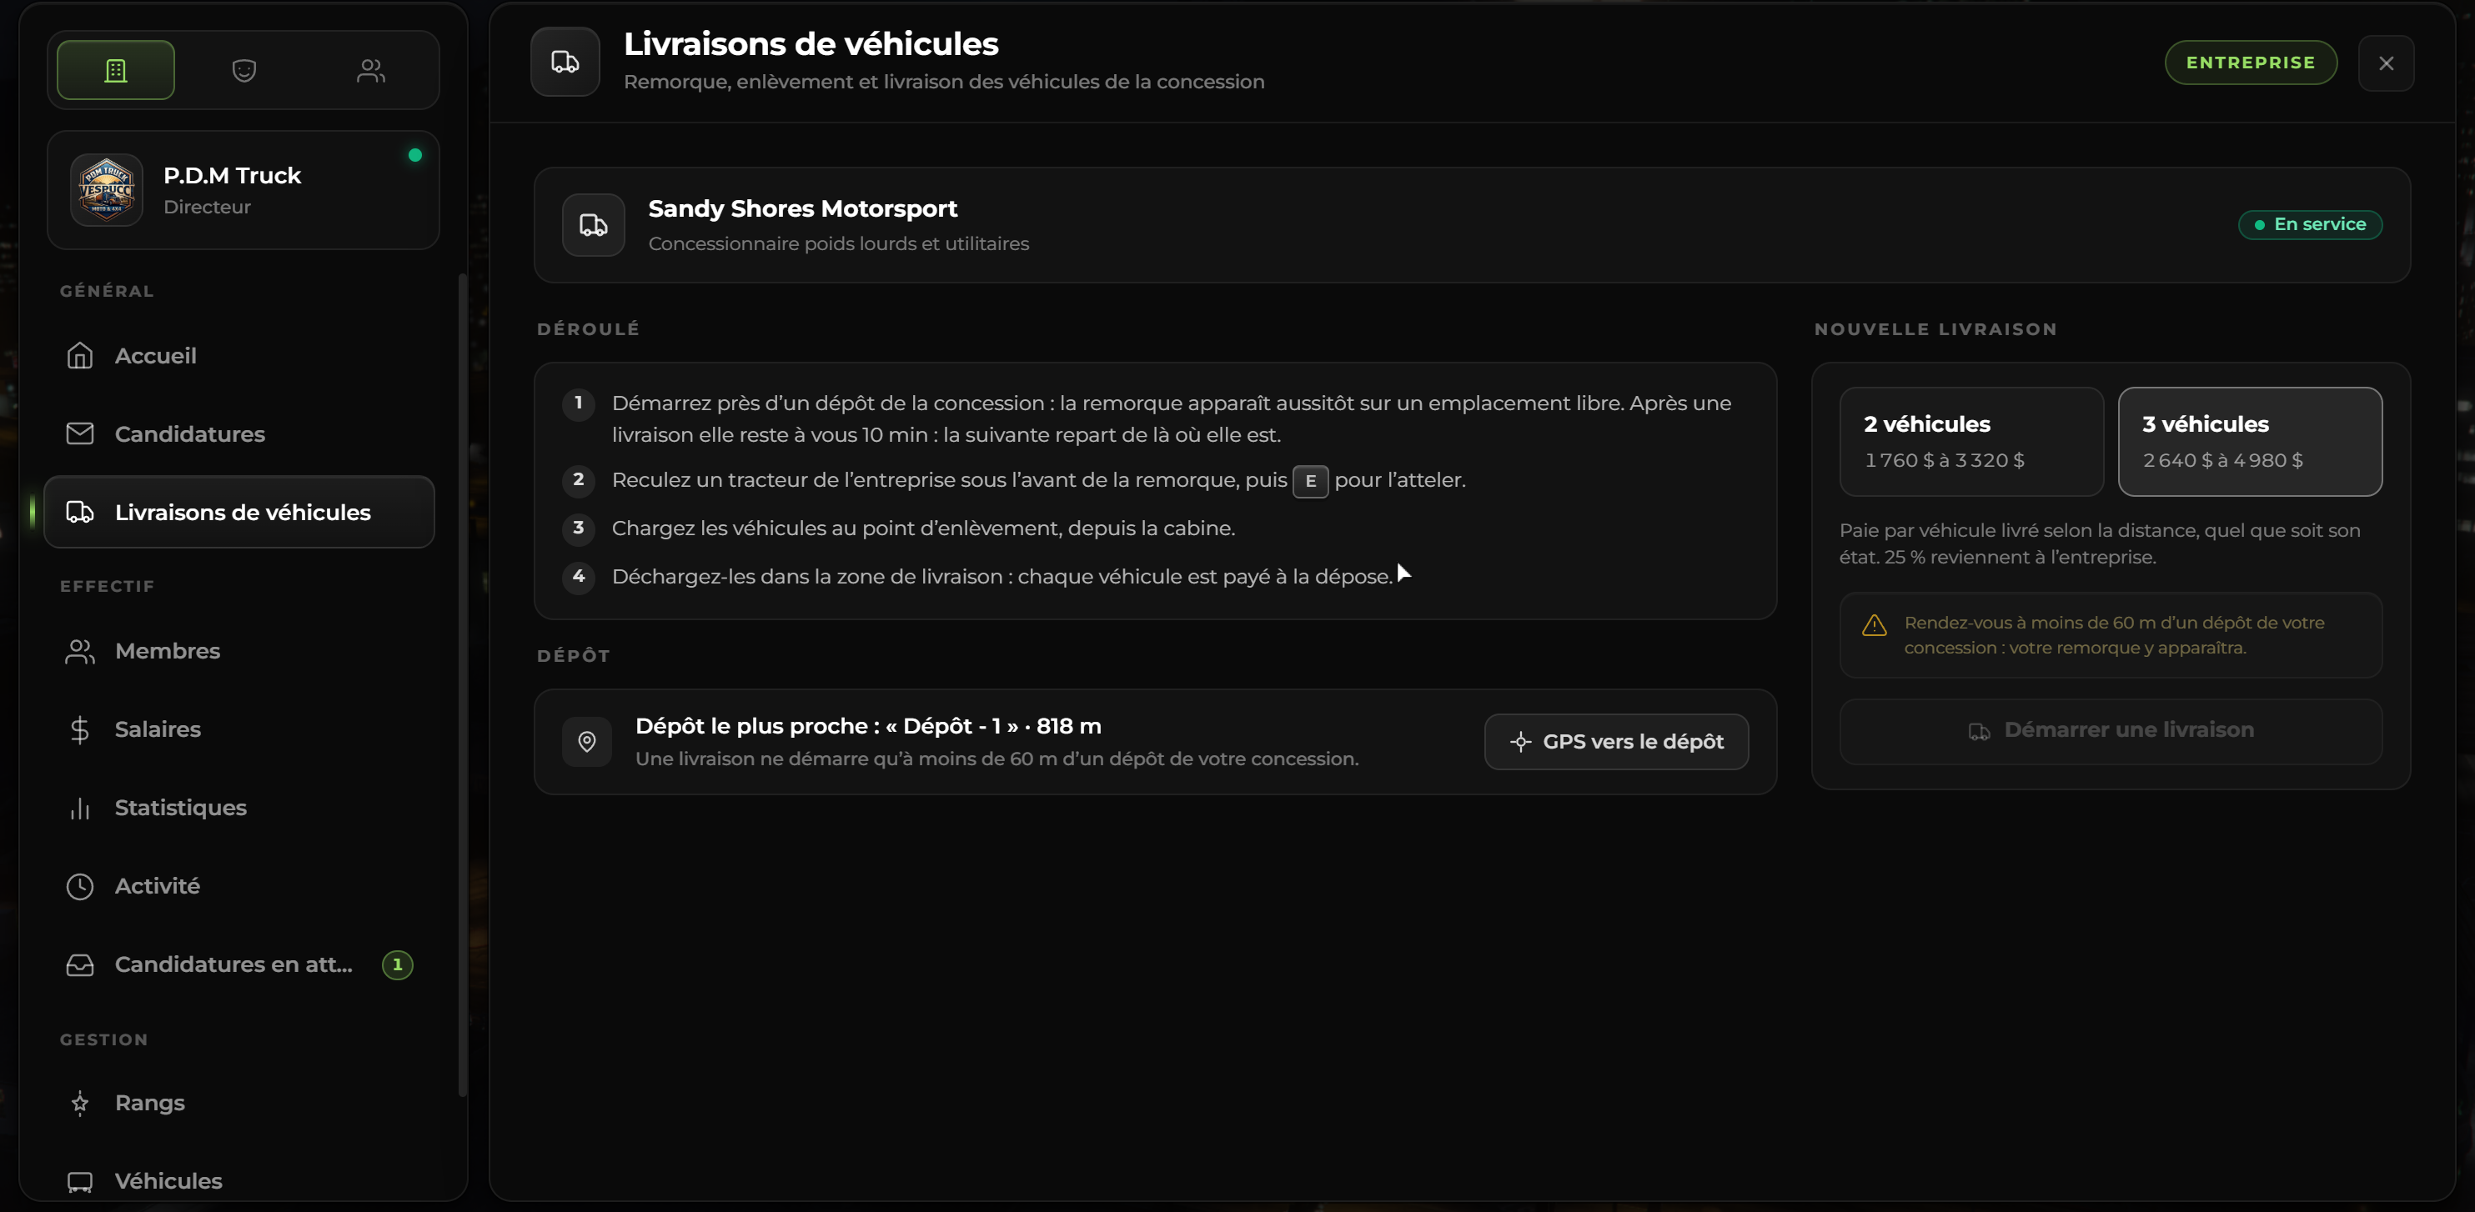Select Livraisons de véhicules menu item
2475x1212 pixels.
tap(239, 512)
